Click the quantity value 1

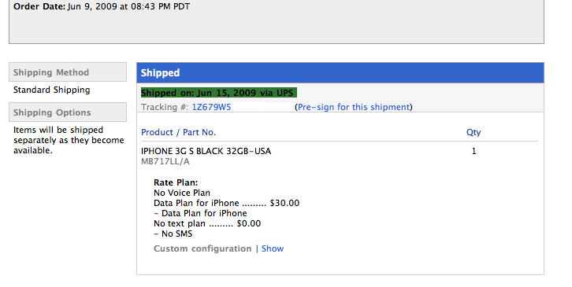tap(474, 151)
